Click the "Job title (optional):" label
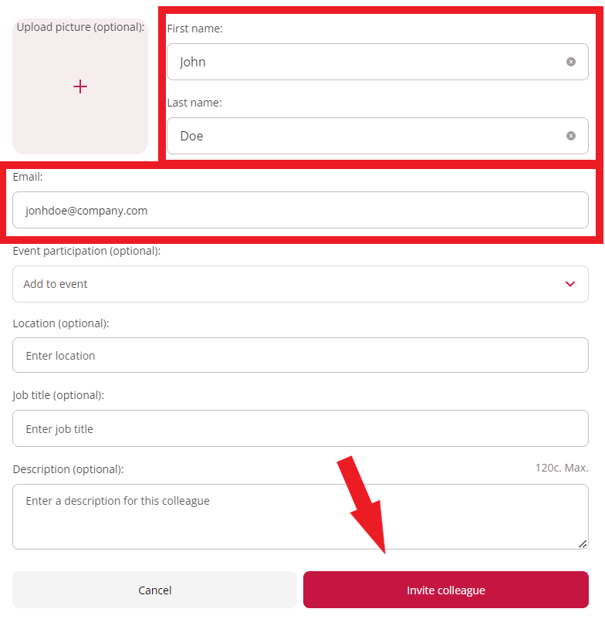 pos(58,395)
